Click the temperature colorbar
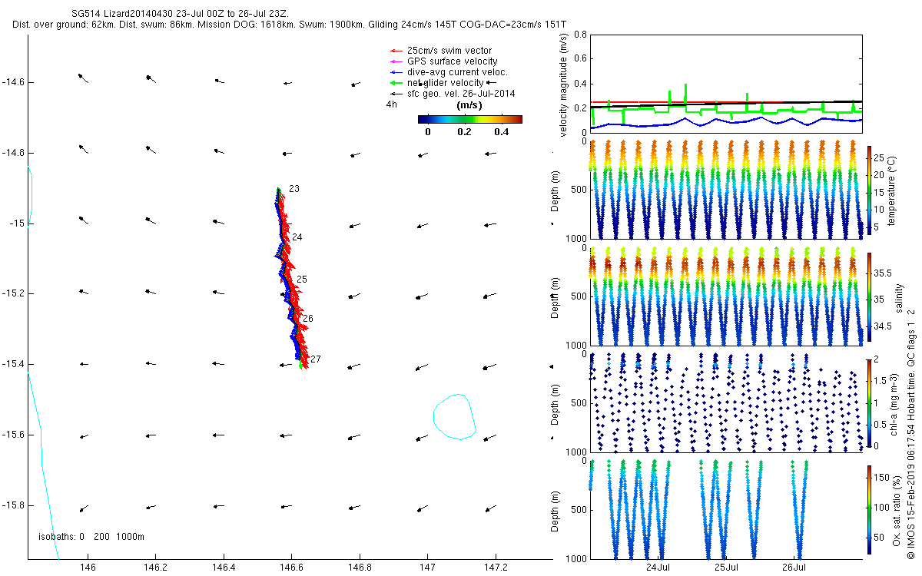This screenshot has height=576, width=922. [869, 189]
